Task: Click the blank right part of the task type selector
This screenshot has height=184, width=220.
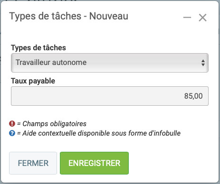Action: point(143,63)
